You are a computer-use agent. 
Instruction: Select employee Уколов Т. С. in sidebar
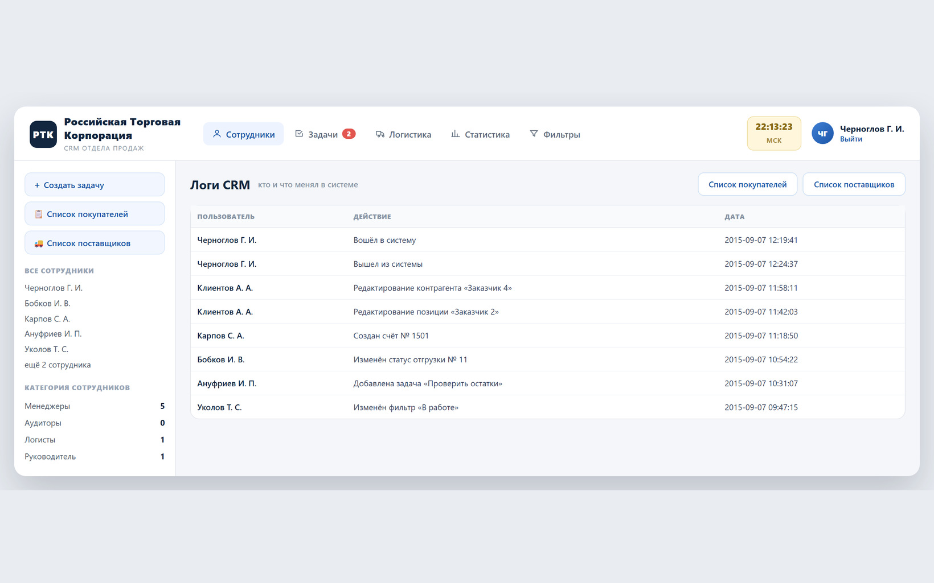(46, 349)
